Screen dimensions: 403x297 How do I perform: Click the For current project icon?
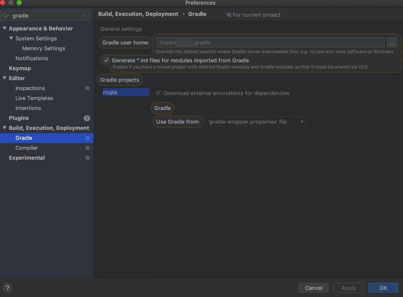tap(229, 15)
